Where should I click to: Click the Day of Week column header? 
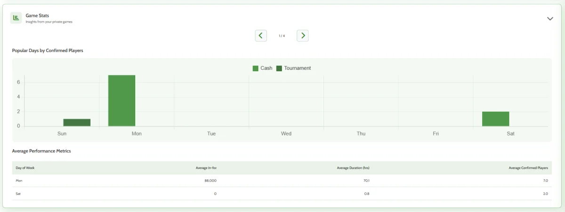click(x=25, y=168)
